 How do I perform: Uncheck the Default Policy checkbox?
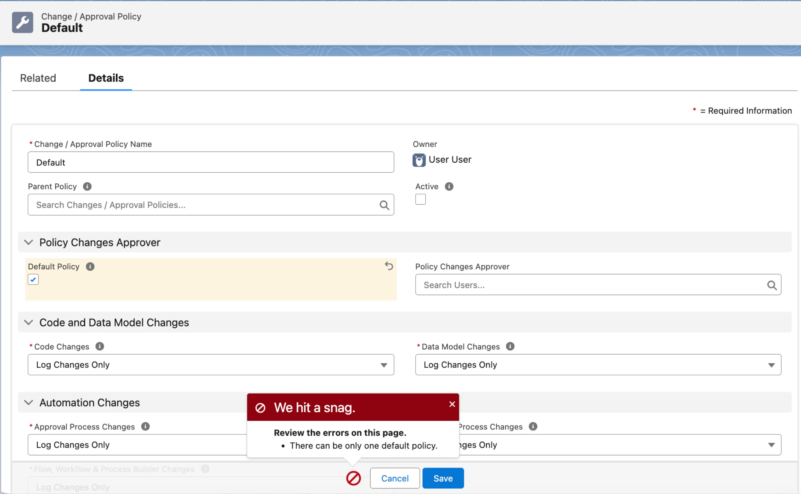(x=33, y=280)
